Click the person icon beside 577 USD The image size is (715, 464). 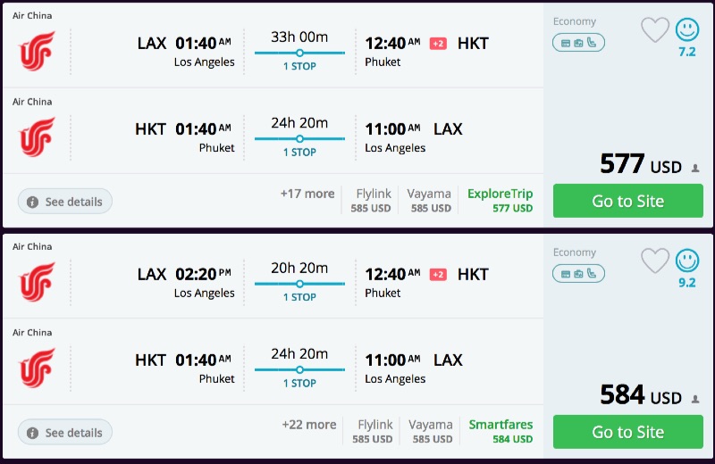click(x=695, y=168)
